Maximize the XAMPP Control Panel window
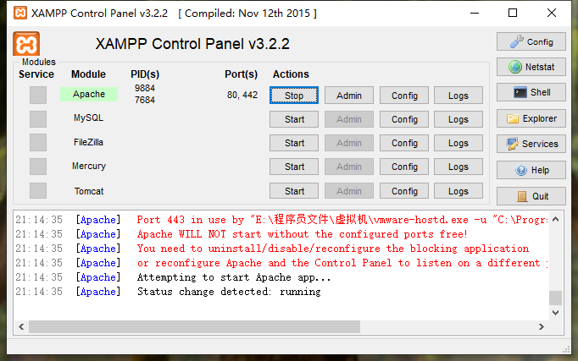This screenshot has width=578, height=361. [513, 13]
